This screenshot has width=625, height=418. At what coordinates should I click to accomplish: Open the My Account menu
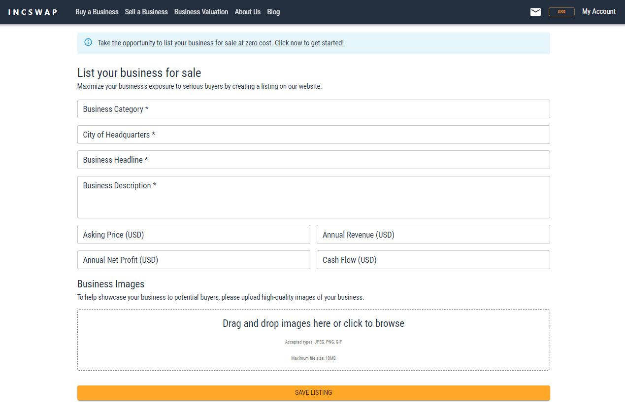599,11
